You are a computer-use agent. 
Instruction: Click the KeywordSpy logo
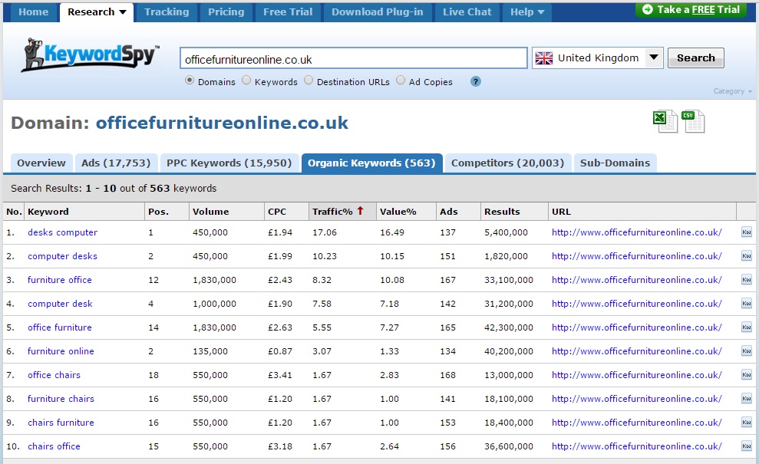(x=90, y=54)
